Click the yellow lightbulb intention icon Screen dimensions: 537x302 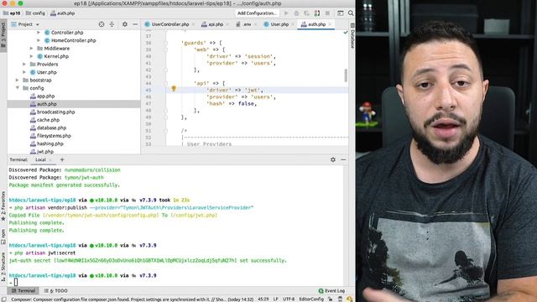point(174,89)
